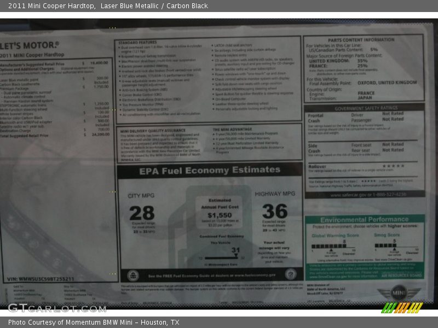
Task: Click the 'LET'S MOTOR.' heading
Action: click(x=30, y=45)
